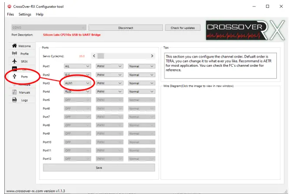Image resolution: width=289 pixels, height=194 pixels.
Task: Open the Help menu
Action: pyautogui.click(x=39, y=14)
